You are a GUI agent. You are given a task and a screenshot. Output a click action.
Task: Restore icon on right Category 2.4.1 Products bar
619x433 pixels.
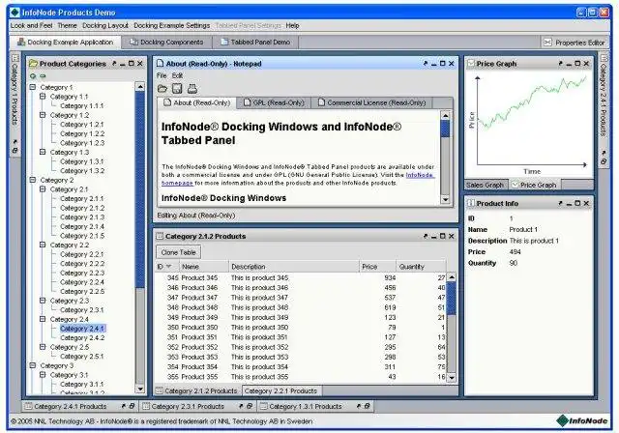604,161
